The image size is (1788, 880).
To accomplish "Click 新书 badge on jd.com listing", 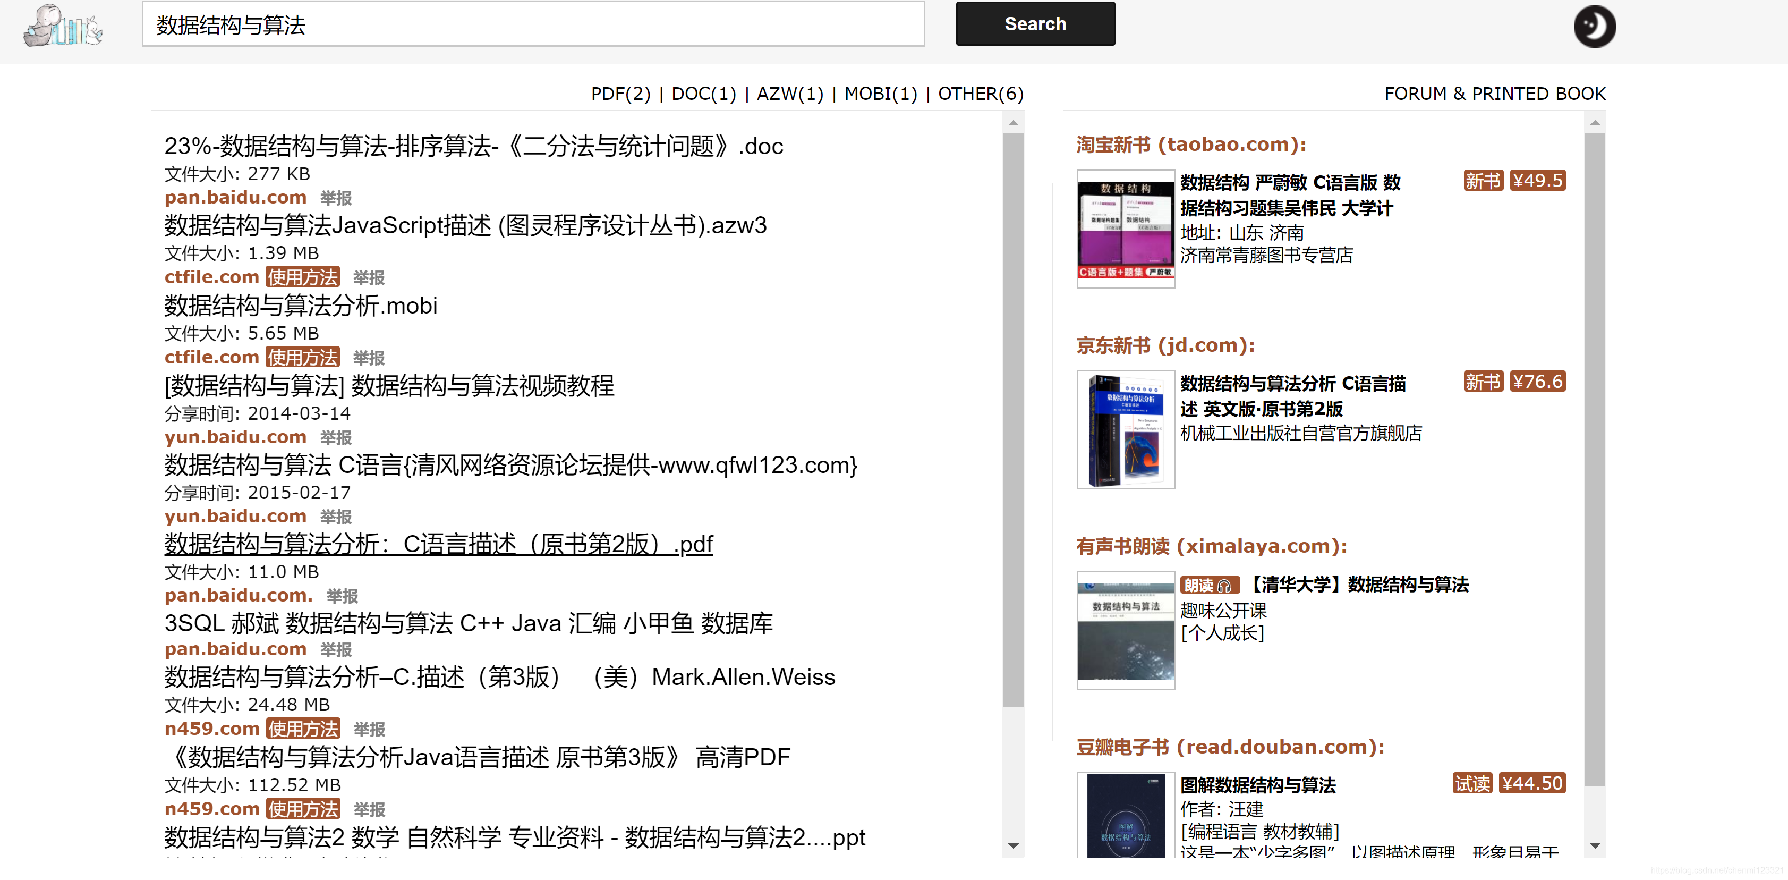I will 1483,382.
